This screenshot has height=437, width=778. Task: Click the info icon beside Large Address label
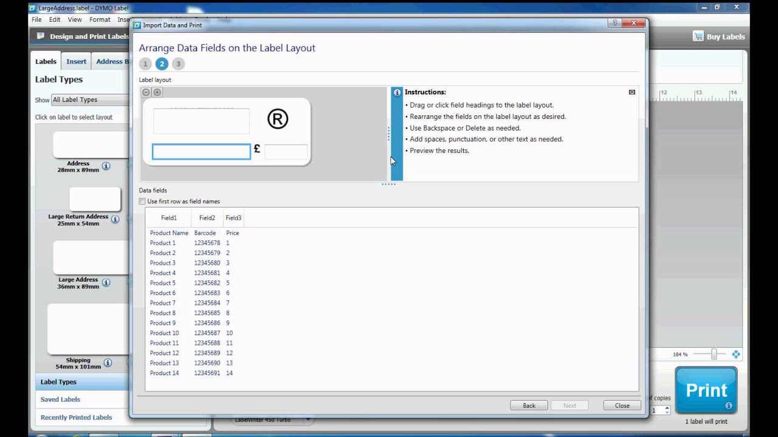[x=106, y=282]
